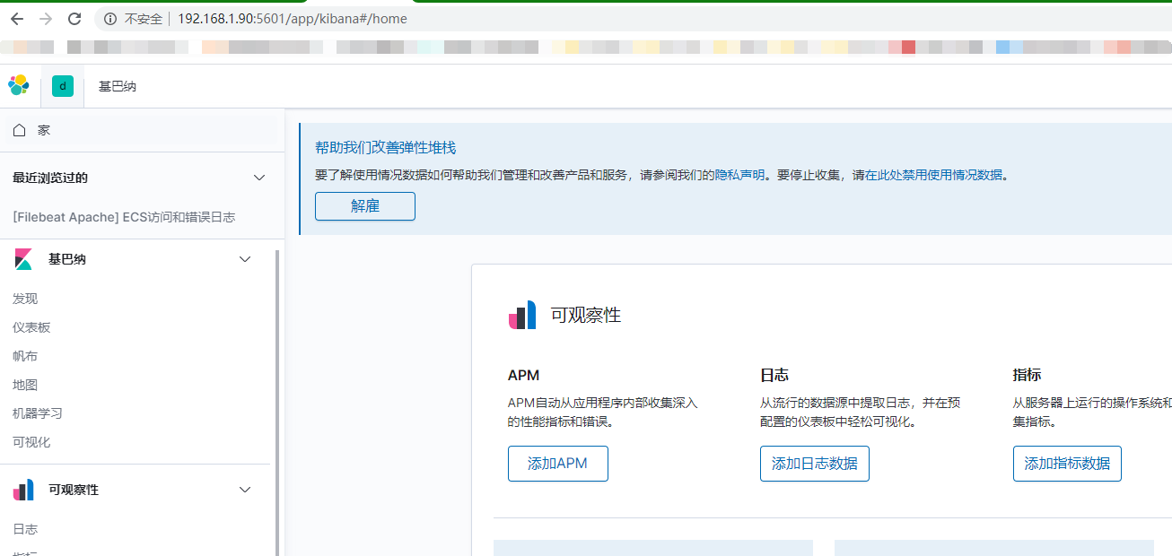Click the not-secure site info icon

(x=110, y=19)
